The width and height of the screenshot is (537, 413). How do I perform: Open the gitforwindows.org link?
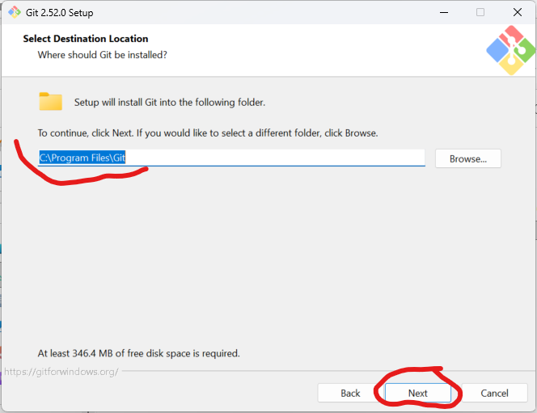click(x=61, y=372)
